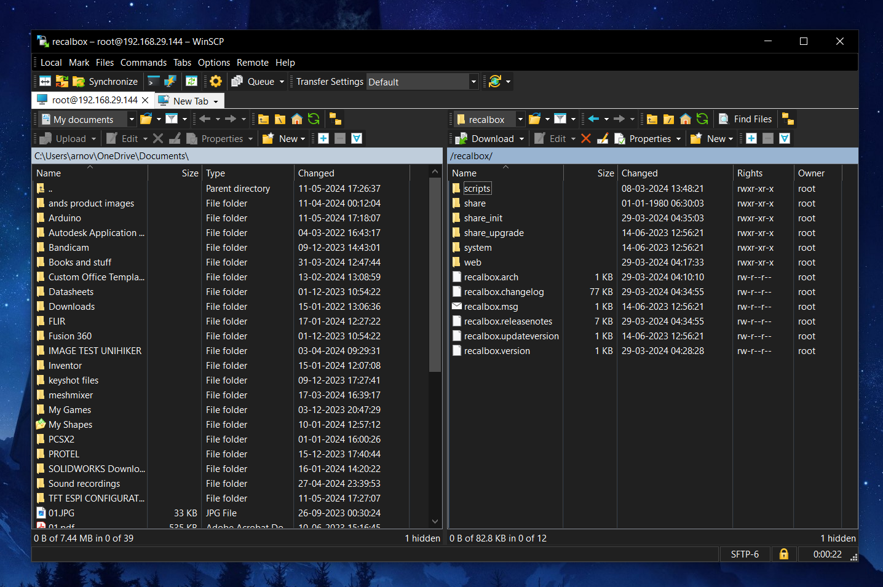
Task: Open the Options menu
Action: (x=214, y=62)
